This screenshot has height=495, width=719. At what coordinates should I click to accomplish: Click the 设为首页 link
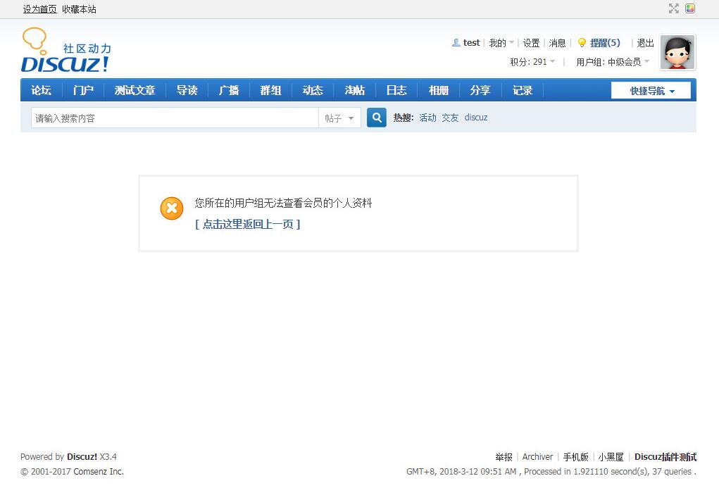40,9
